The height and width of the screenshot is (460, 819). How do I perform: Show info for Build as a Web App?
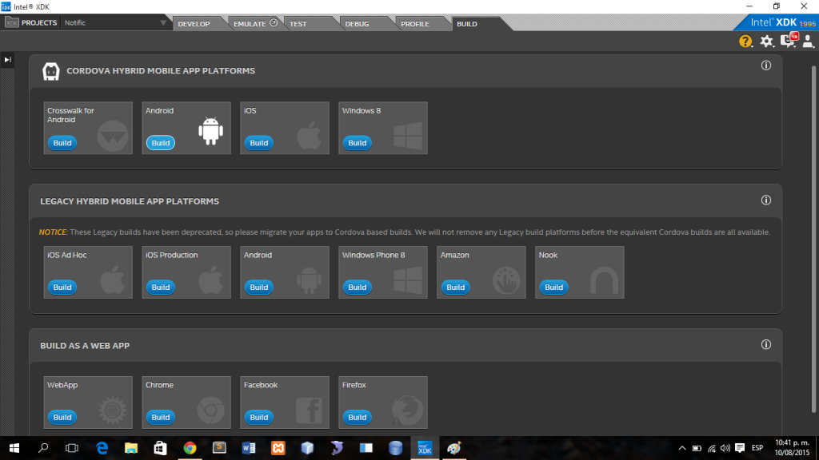(x=765, y=344)
